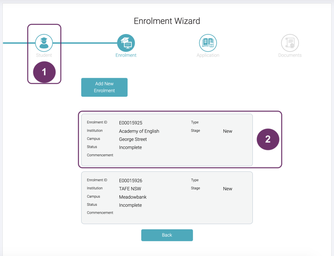Click the TAFE NSW institution text
This screenshot has height=256, width=334.
pyautogui.click(x=130, y=189)
